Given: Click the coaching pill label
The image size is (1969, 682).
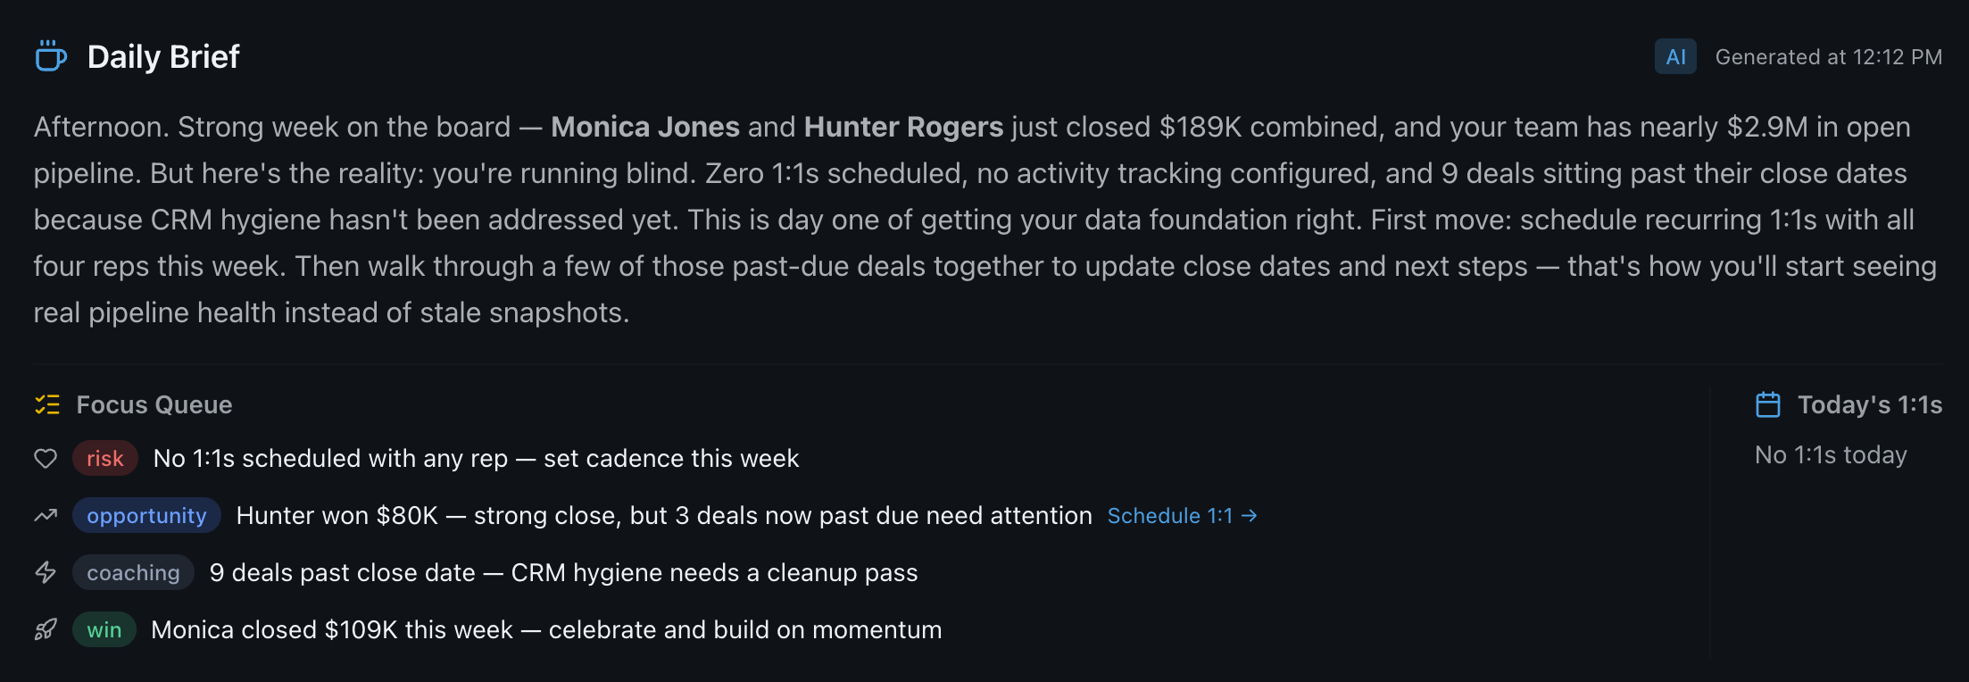Looking at the screenshot, I should 132,572.
